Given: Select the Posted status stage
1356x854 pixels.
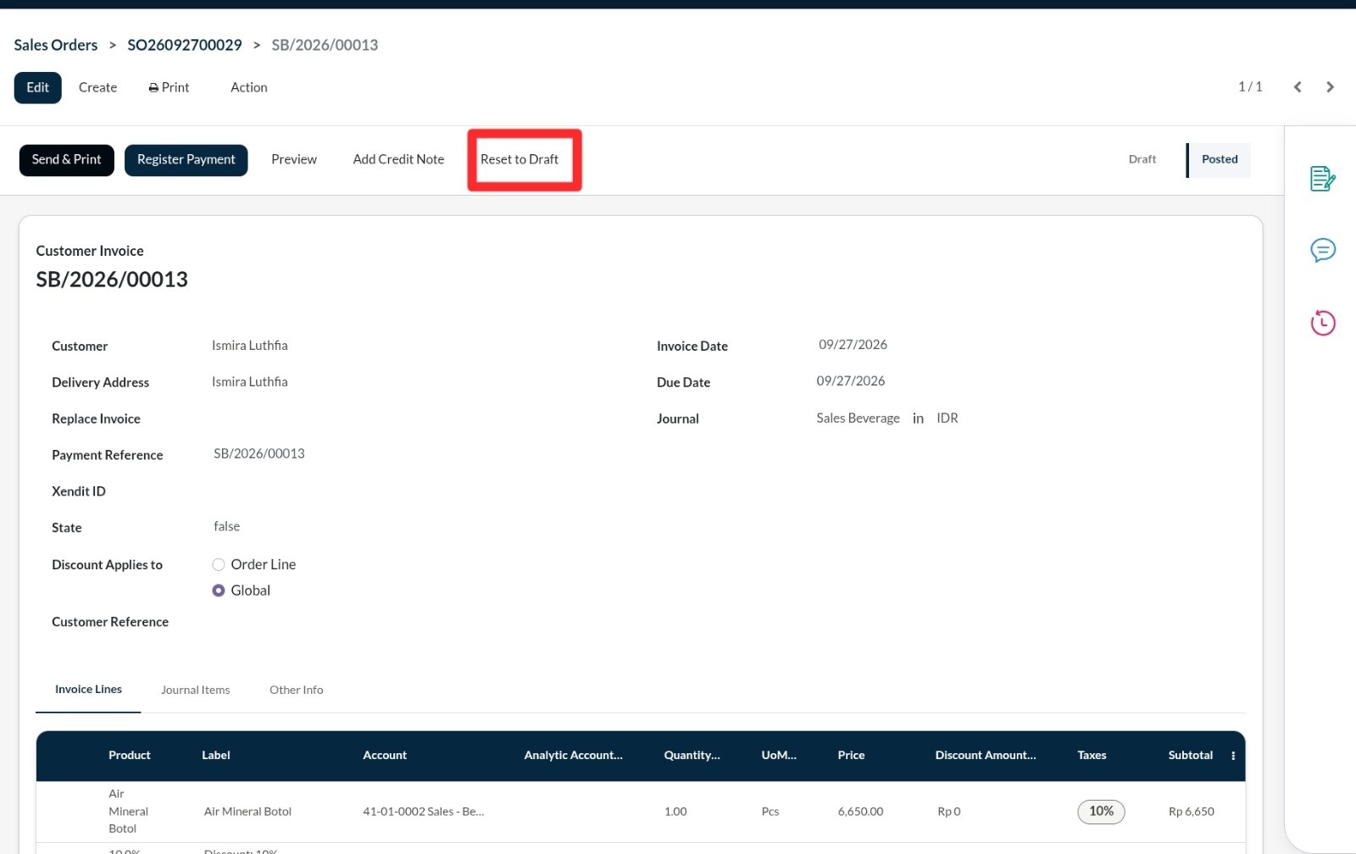Looking at the screenshot, I should pyautogui.click(x=1220, y=159).
